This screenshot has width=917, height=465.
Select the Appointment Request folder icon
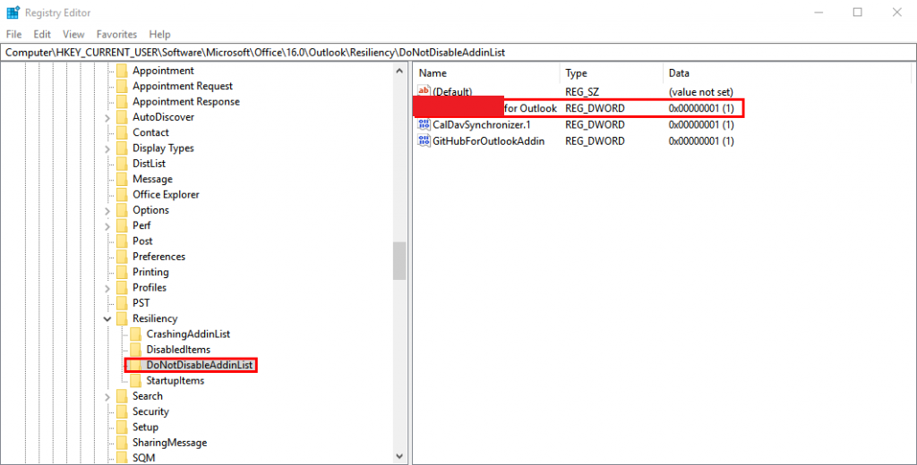(x=122, y=86)
